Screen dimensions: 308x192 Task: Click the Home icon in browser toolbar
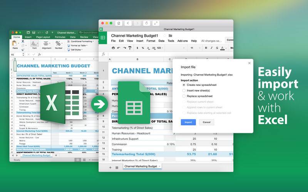coord(119,23)
